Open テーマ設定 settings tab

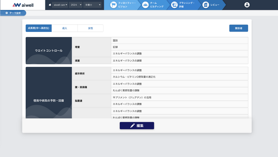(x=13, y=13)
